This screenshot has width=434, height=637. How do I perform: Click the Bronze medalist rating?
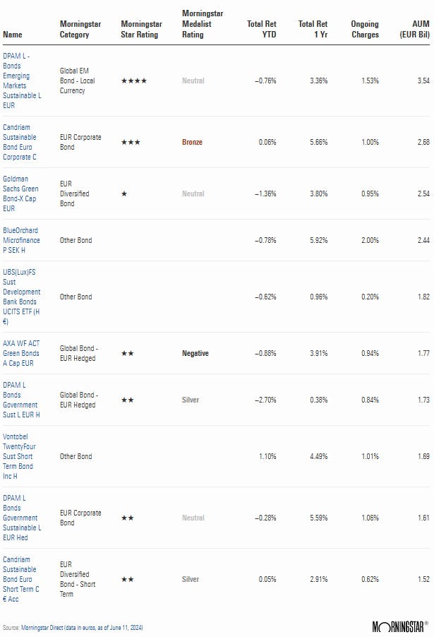[x=192, y=143]
